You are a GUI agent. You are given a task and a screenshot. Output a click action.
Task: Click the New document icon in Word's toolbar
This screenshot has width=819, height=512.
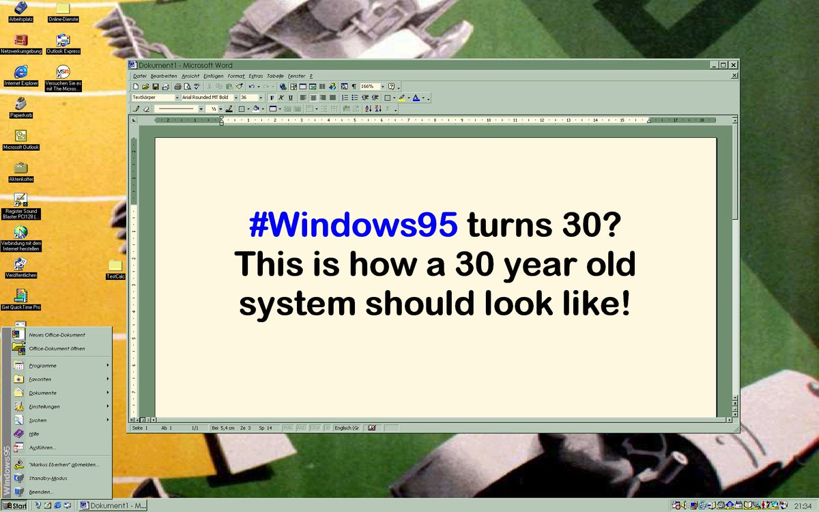(x=136, y=87)
